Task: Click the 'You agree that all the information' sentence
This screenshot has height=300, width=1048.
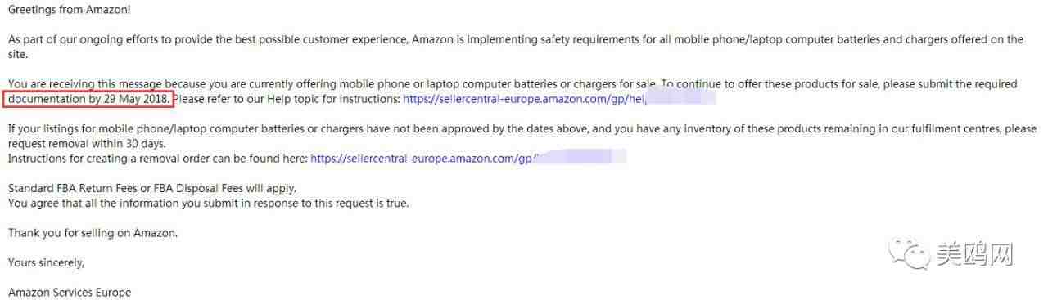Action: point(208,203)
